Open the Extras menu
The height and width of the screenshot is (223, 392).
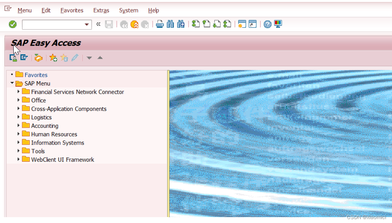[101, 11]
